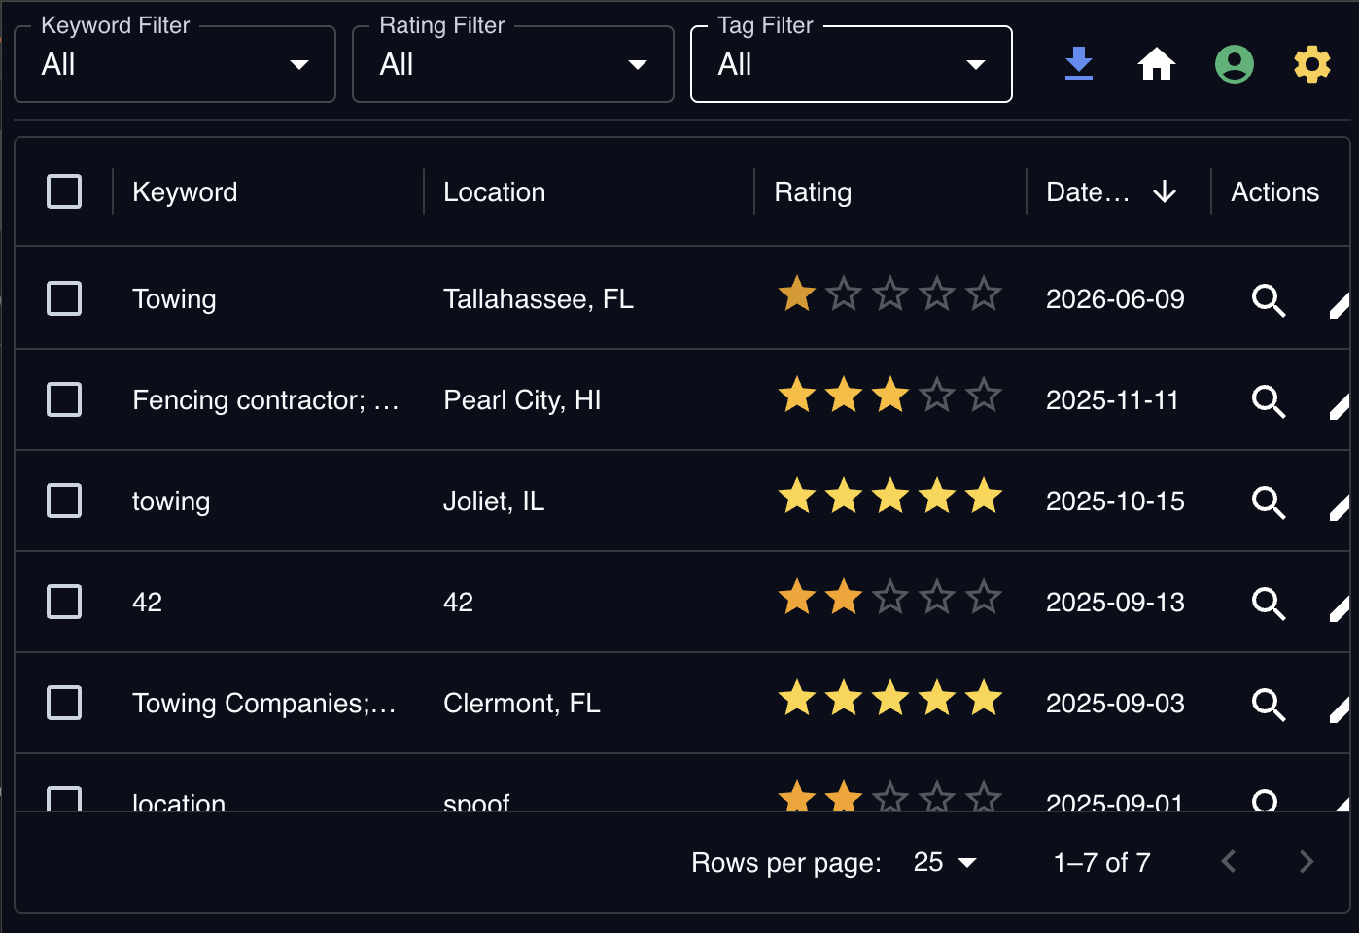Click second star in 2025-09-13 row rating
Viewport: 1359px width, 933px height.
(844, 597)
